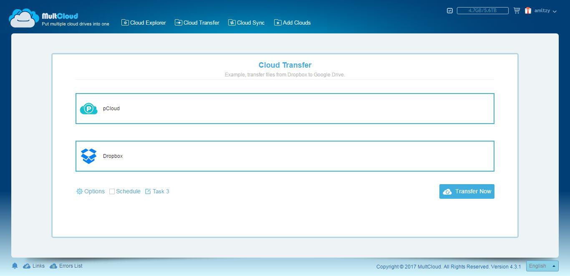Click the Options gear icon
Viewport: 570px width, 276px height.
point(79,191)
